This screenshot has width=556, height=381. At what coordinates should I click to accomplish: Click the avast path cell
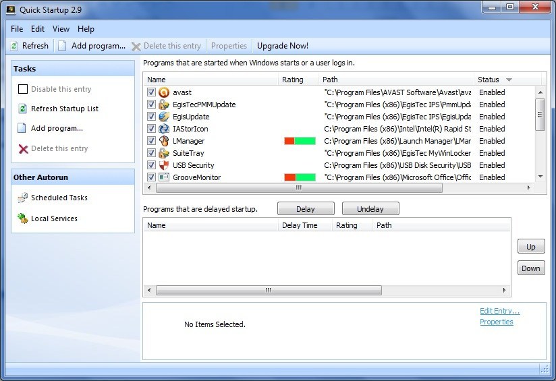pyautogui.click(x=397, y=92)
